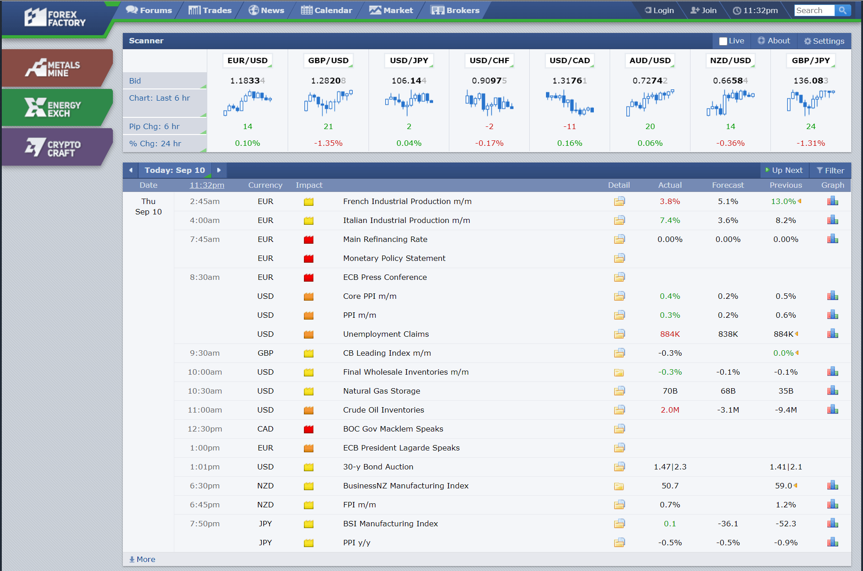Open the Trades menu
This screenshot has width=863, height=571.
point(210,10)
